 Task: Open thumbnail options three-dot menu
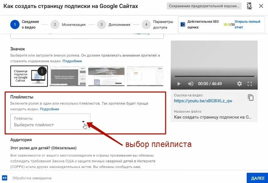42,71
